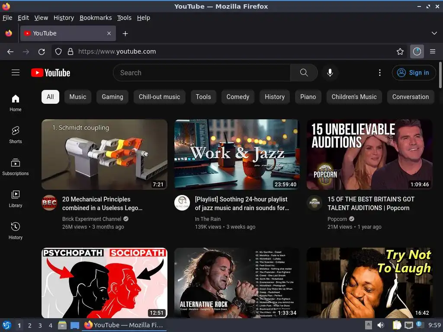This screenshot has height=332, width=443.
Task: Select the Comedy filter chip
Action: point(238,97)
